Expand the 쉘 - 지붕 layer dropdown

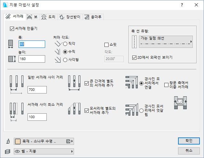tap(44, 151)
